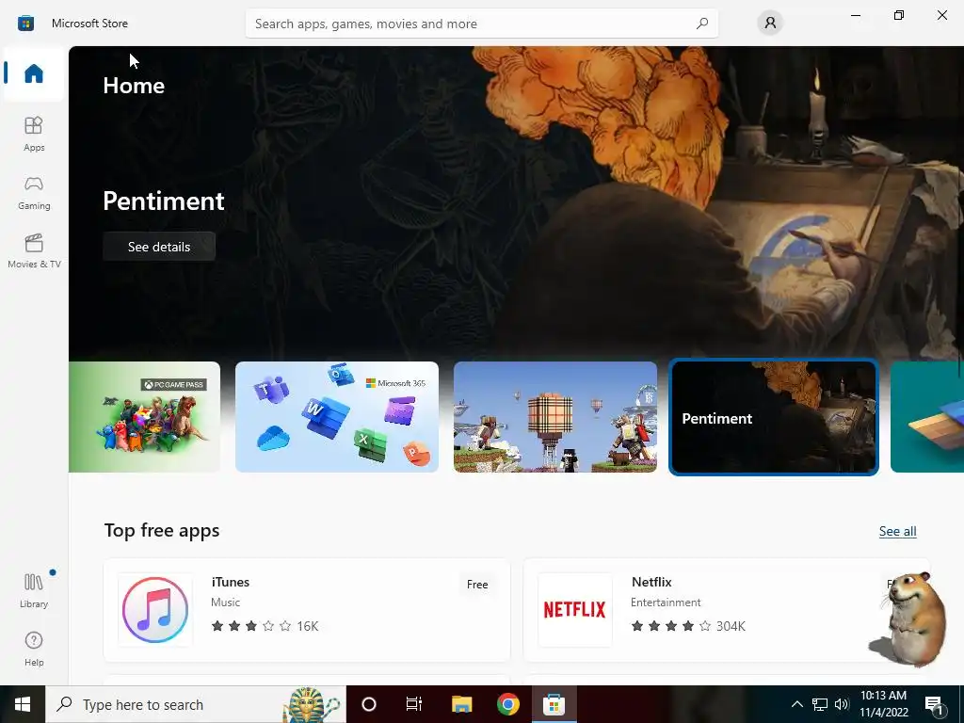
Task: Select the Pentiment carousel thumbnail
Action: tap(774, 417)
